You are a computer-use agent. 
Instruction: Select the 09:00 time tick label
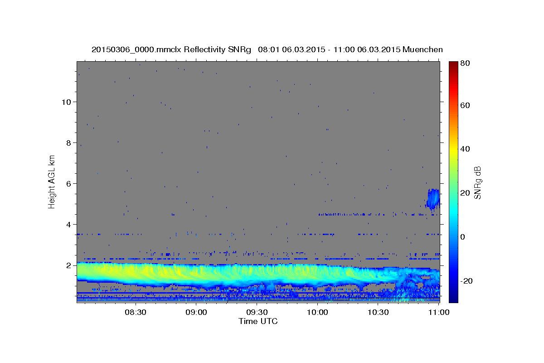(x=196, y=313)
